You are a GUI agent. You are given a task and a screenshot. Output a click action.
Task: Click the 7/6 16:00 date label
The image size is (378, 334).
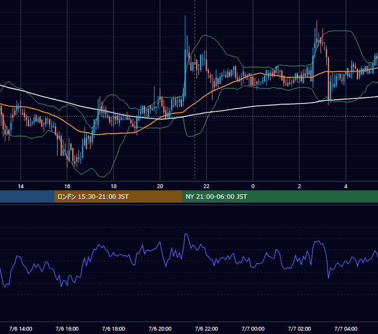coord(67,328)
